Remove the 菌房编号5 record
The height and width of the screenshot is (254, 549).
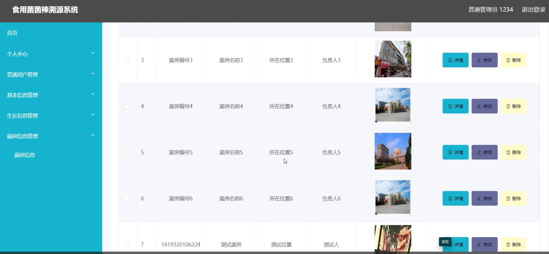pos(513,152)
